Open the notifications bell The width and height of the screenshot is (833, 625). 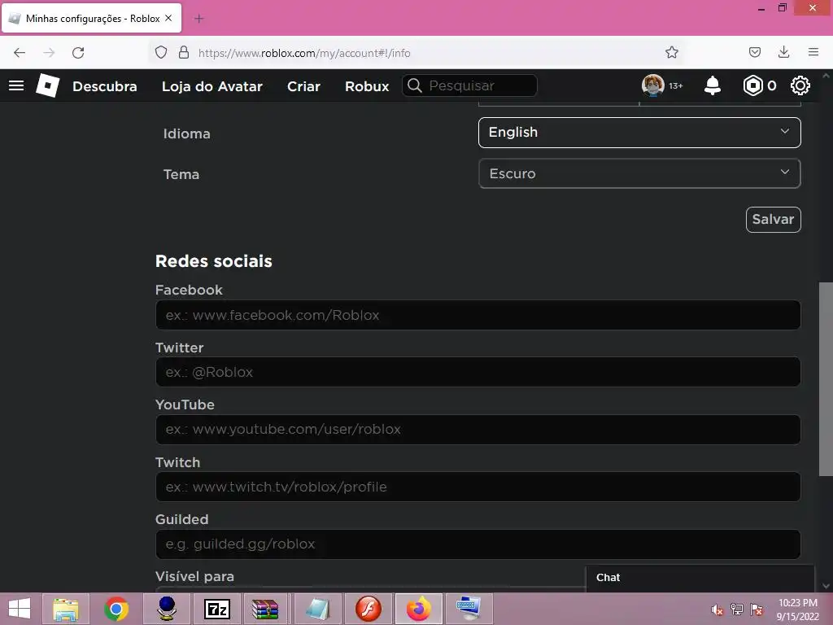[x=713, y=85]
